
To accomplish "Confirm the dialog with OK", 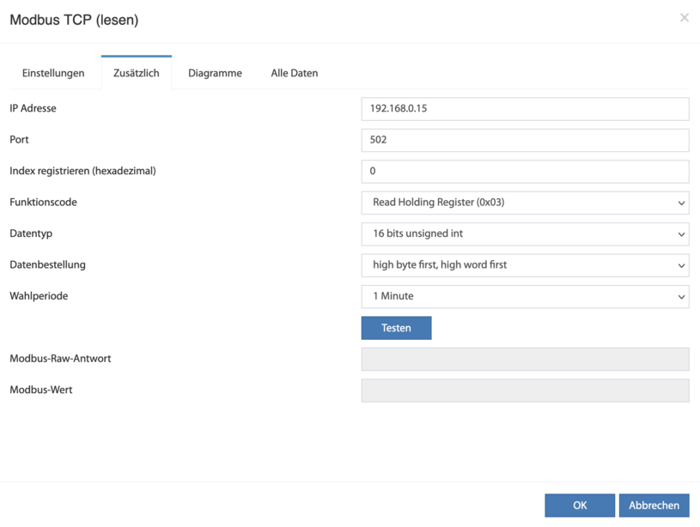I will (580, 506).
